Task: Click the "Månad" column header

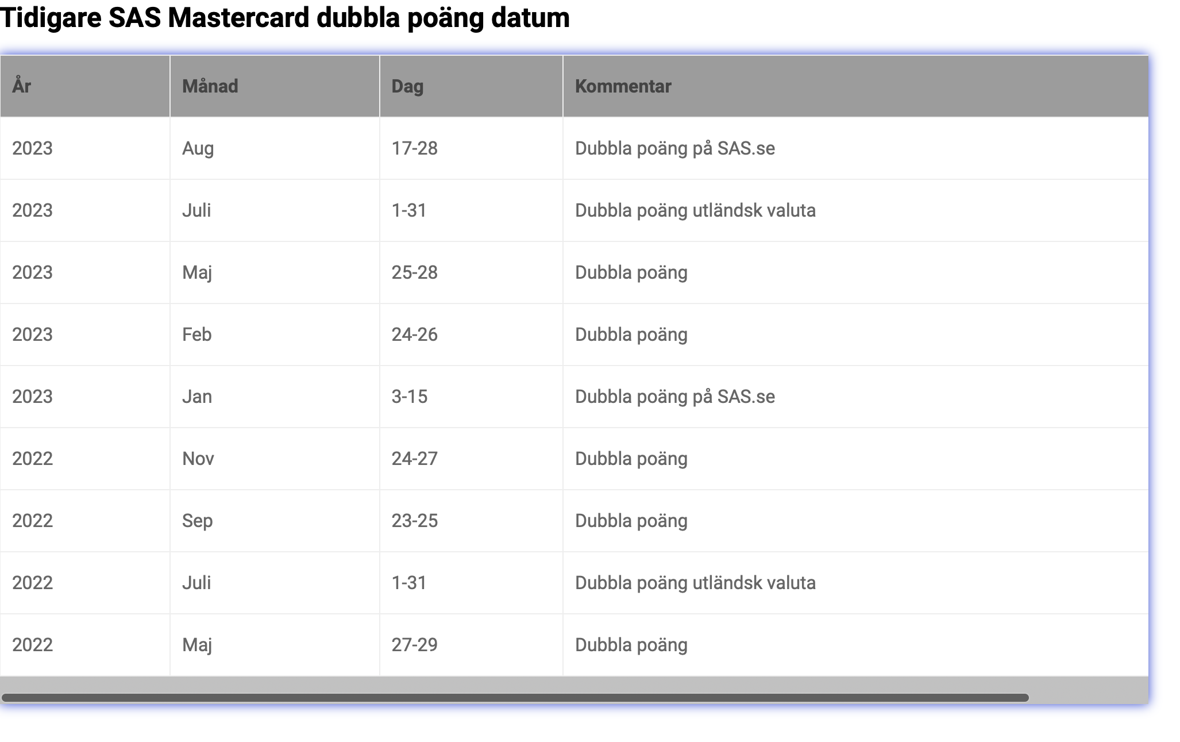Action: (210, 86)
